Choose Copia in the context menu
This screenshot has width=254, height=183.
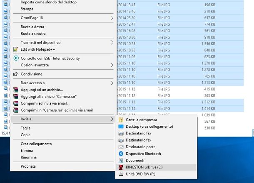tap(25, 135)
